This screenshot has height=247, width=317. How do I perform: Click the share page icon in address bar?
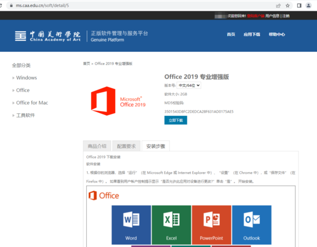(x=278, y=5)
